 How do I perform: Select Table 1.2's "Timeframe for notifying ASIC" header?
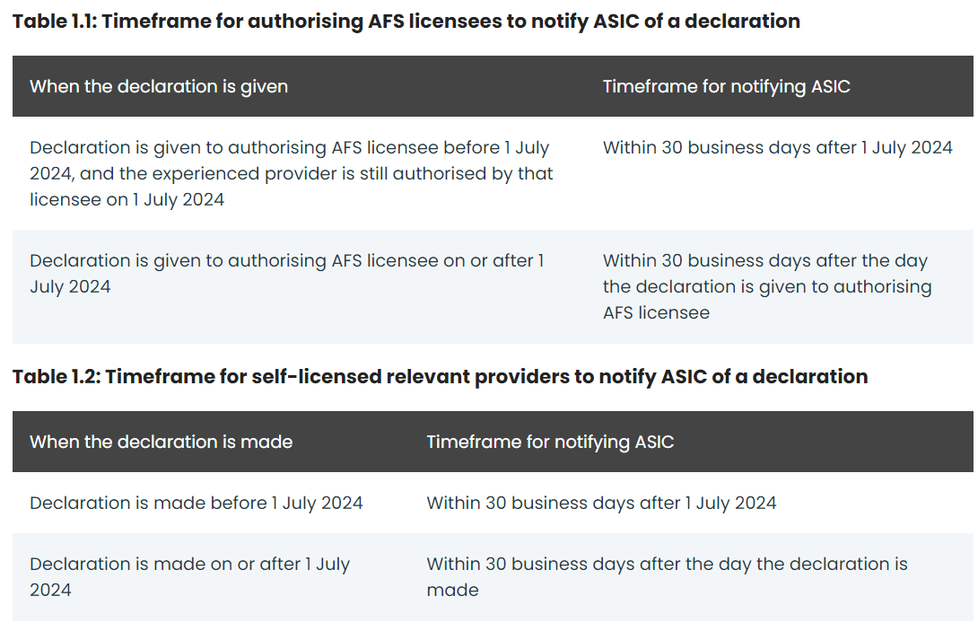550,443
